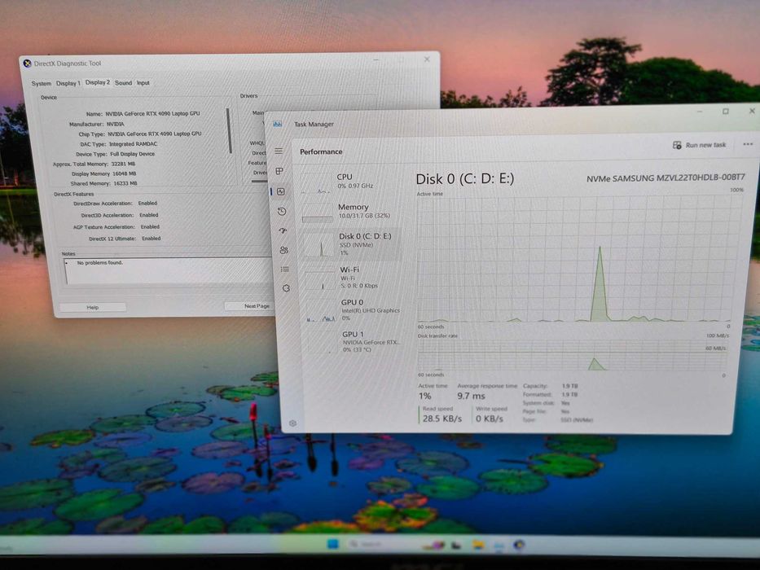Click DirectX 12 Ultimate Enabled row
The height and width of the screenshot is (570, 760).
pyautogui.click(x=125, y=239)
